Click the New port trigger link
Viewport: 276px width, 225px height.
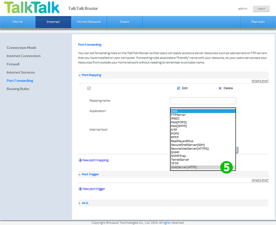[94, 189]
